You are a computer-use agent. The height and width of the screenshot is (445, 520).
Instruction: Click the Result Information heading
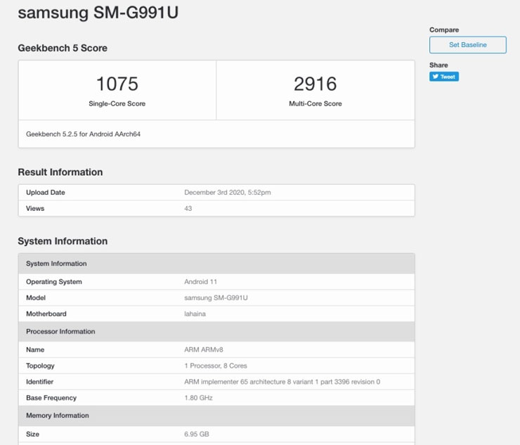(x=60, y=172)
